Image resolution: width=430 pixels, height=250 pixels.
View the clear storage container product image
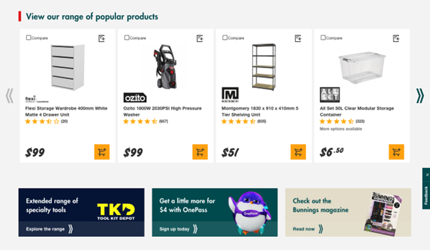362,67
